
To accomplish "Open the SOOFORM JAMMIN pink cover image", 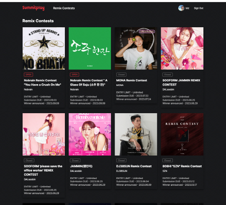I will (182, 48).
